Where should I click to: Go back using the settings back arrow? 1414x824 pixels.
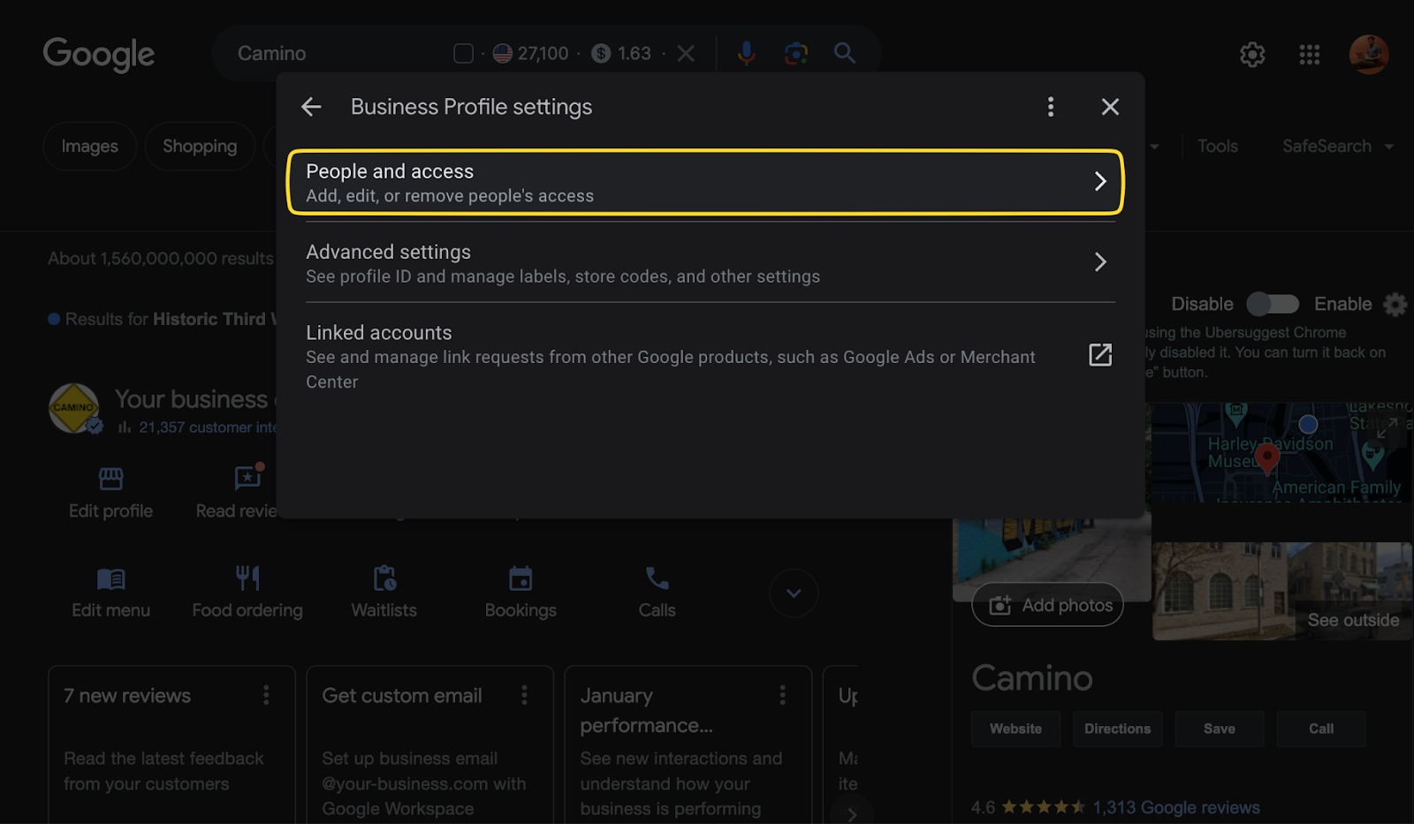click(311, 107)
